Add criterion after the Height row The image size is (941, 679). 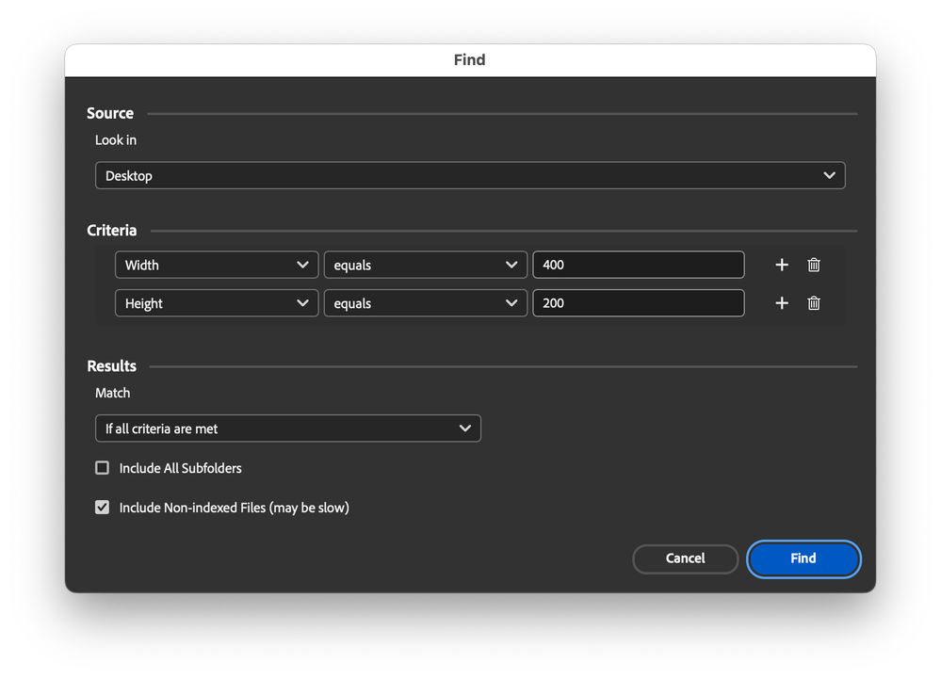tap(782, 303)
